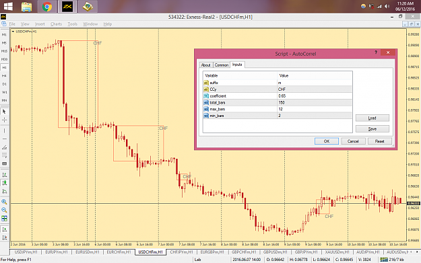Select the M5 timeframe button
This screenshot has width=421, height=263.
pos(4,43)
